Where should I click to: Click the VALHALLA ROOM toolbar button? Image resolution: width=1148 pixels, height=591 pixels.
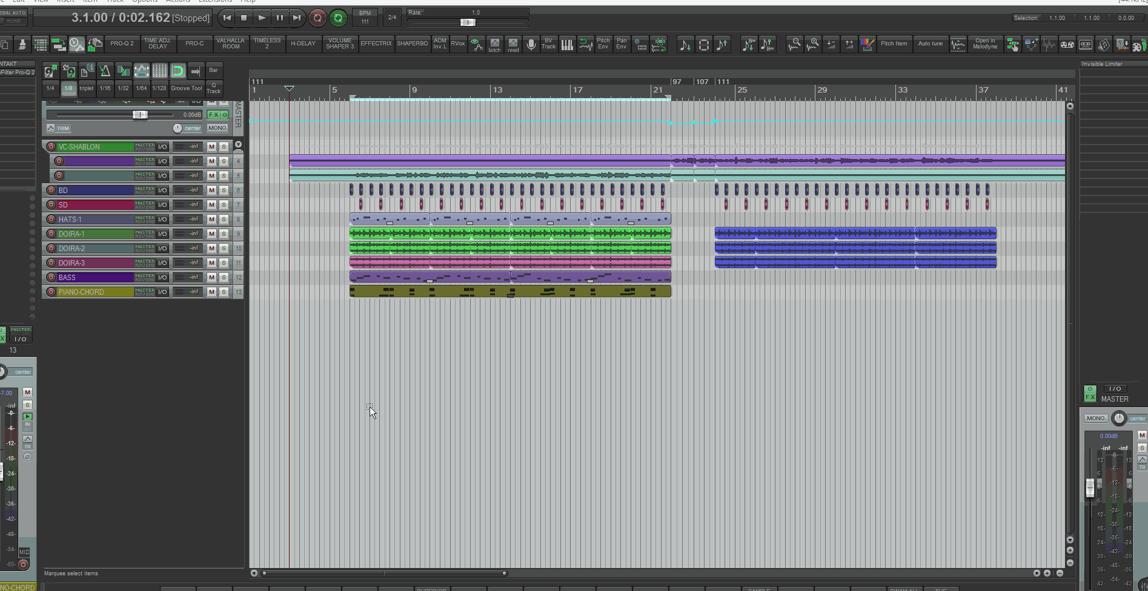231,44
